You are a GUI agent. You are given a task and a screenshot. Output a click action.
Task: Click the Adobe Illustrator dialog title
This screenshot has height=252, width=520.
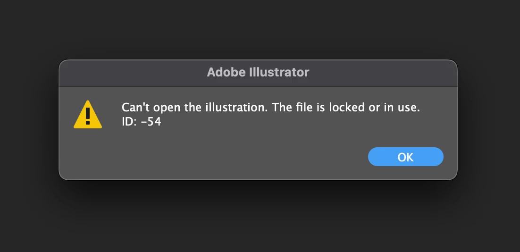tap(258, 73)
